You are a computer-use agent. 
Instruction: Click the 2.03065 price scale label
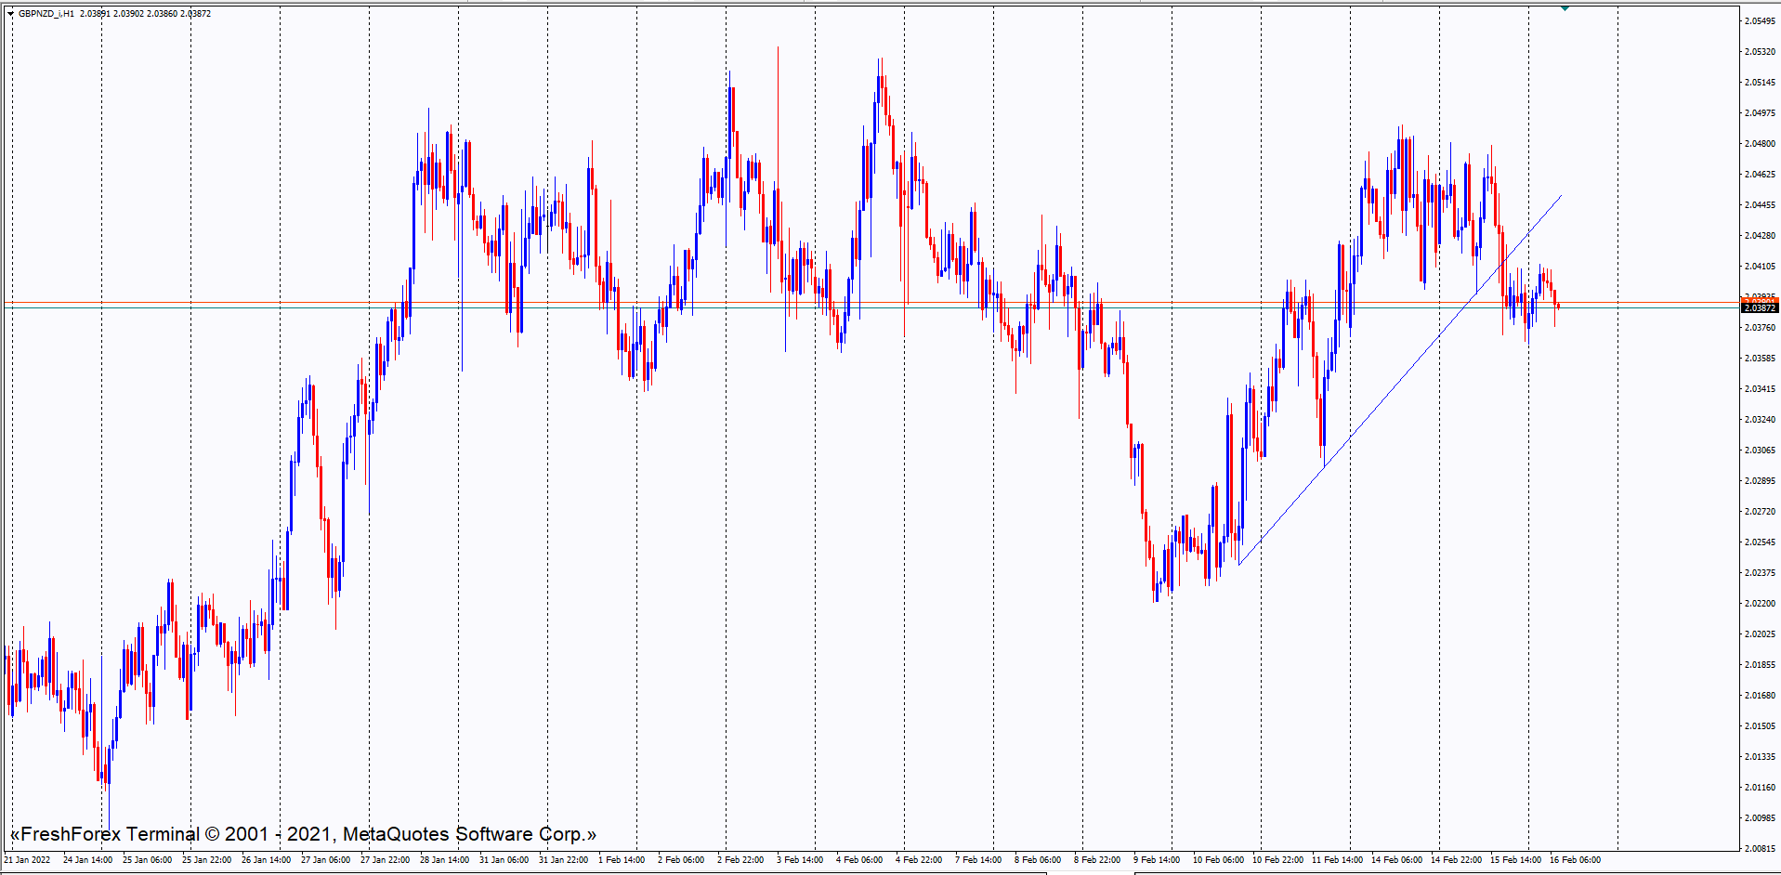point(1760,451)
